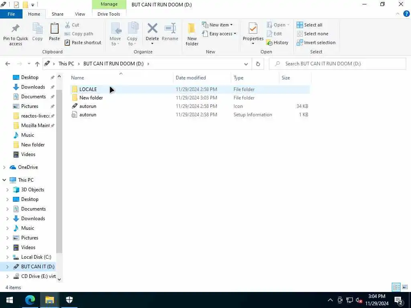This screenshot has width=411, height=308.
Task: Click the Rename ribbon icon
Action: click(x=170, y=28)
